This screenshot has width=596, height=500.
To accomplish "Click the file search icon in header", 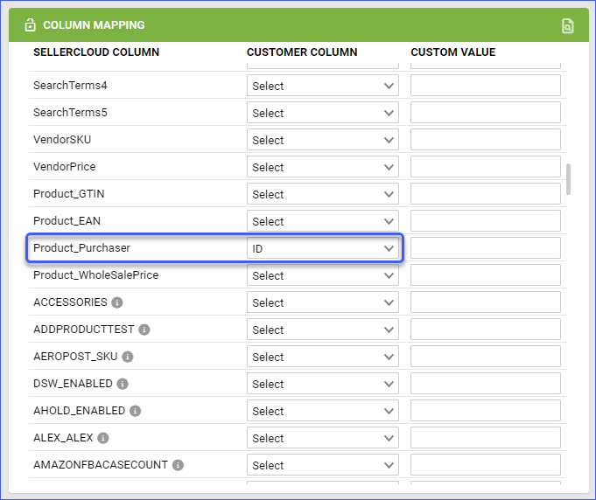I will (x=568, y=26).
